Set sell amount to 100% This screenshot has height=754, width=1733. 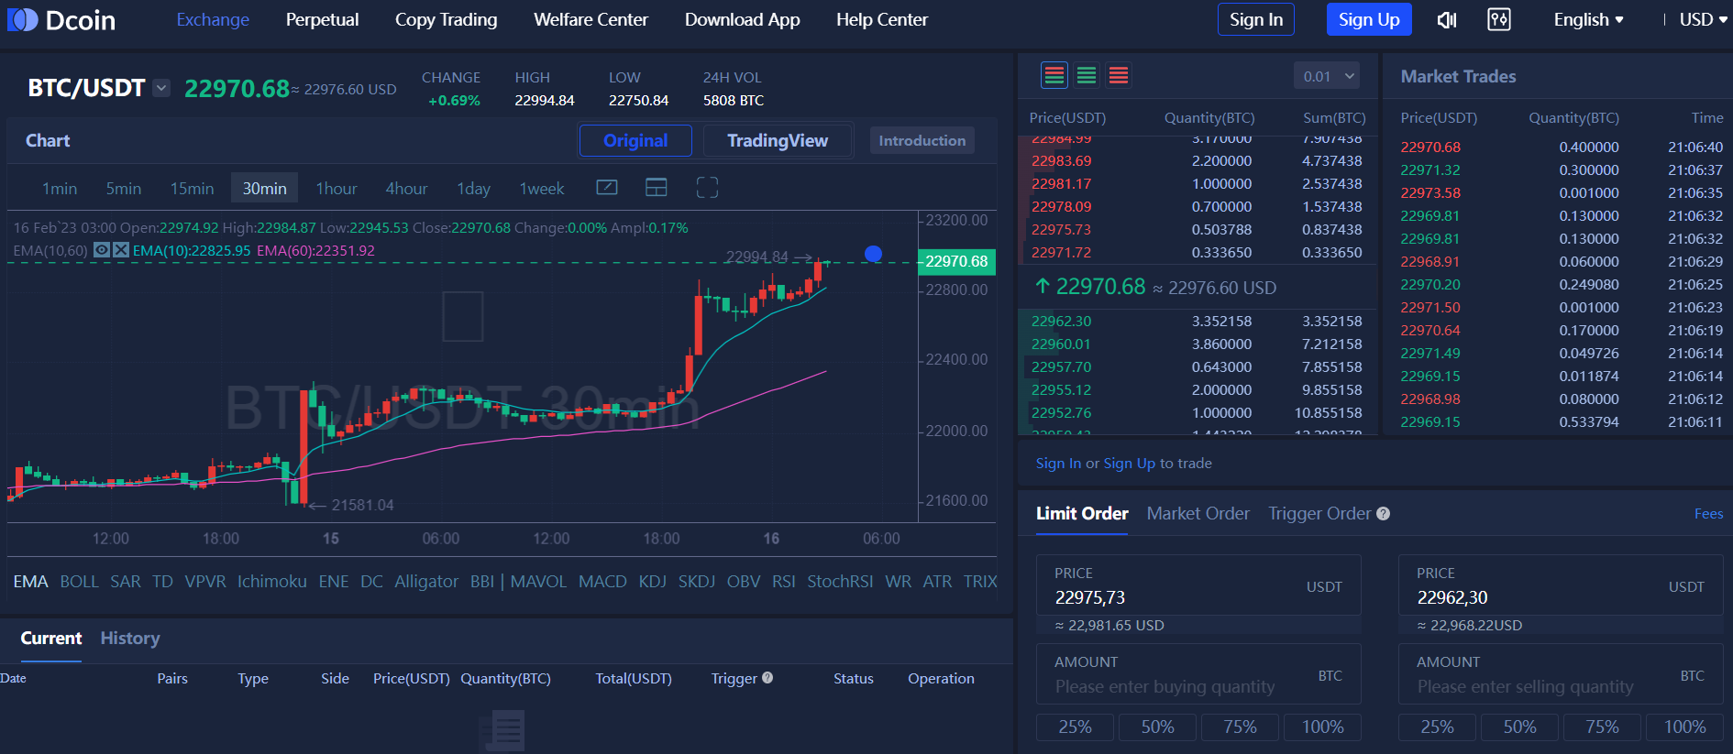(x=1684, y=727)
